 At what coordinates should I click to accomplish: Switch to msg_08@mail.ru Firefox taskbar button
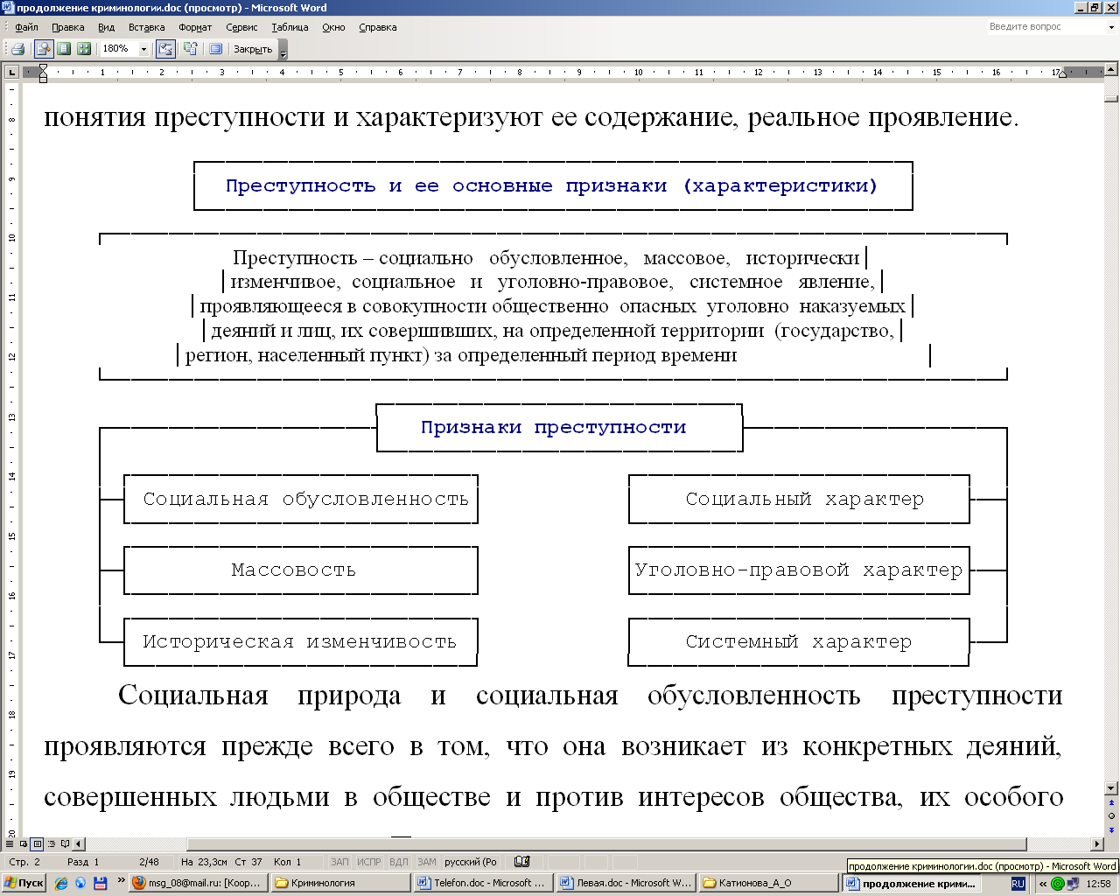tap(199, 883)
